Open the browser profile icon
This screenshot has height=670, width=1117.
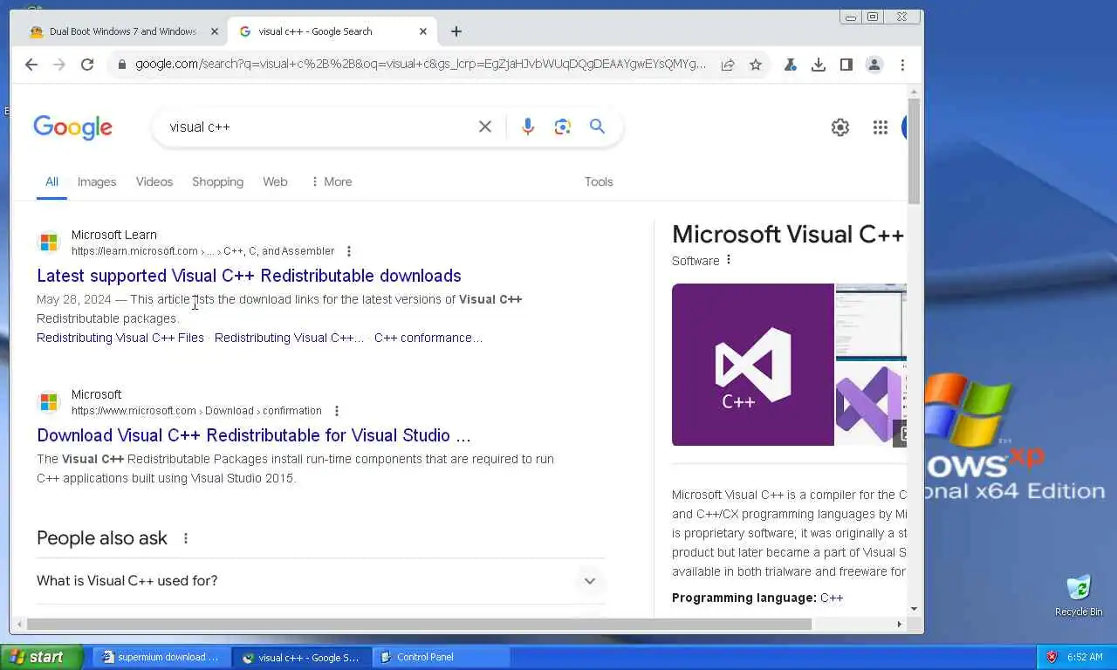pos(874,65)
